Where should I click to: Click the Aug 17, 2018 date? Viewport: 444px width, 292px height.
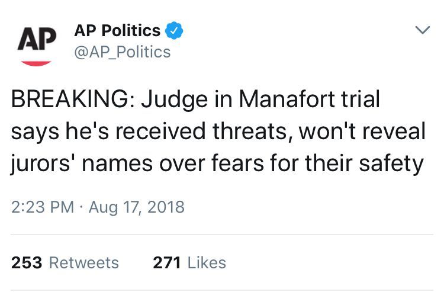(137, 207)
